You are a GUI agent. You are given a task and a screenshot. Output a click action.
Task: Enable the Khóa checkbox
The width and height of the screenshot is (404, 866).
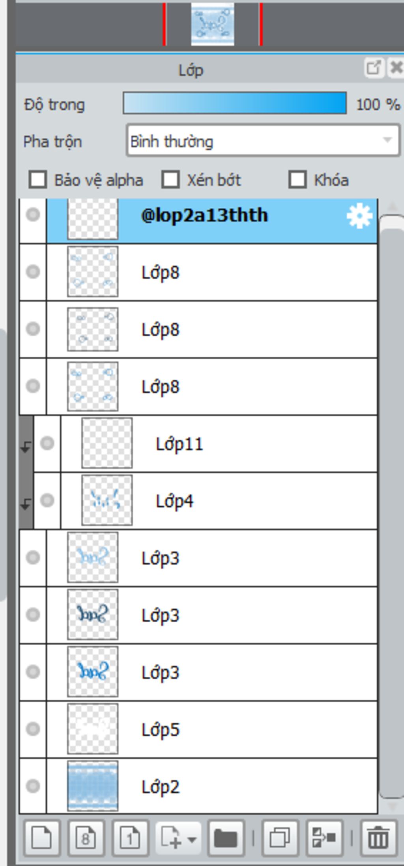tap(297, 179)
